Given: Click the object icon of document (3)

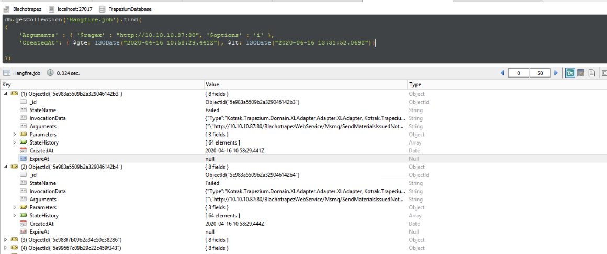Looking at the screenshot, I should tap(14, 240).
